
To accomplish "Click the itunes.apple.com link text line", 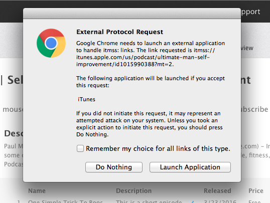I will (x=143, y=57).
